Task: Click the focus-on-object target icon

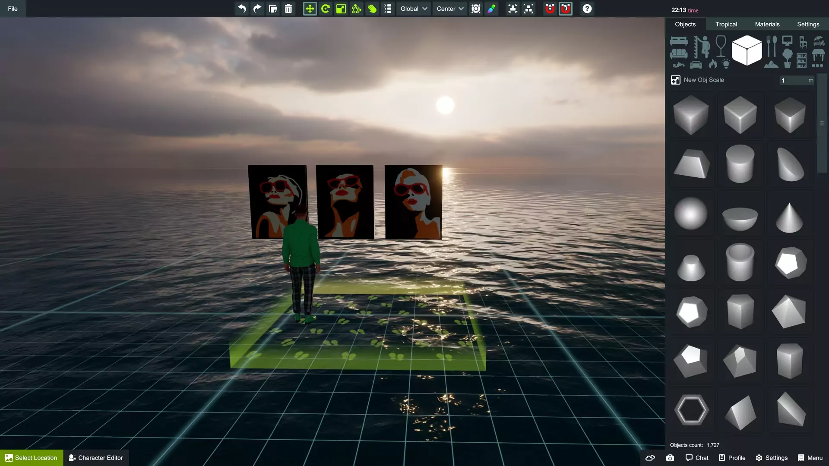Action: [x=476, y=9]
